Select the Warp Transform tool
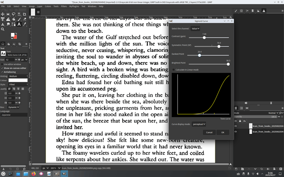Image resolution: width=284 pixels, height=177 pixels. [x=8, y=19]
